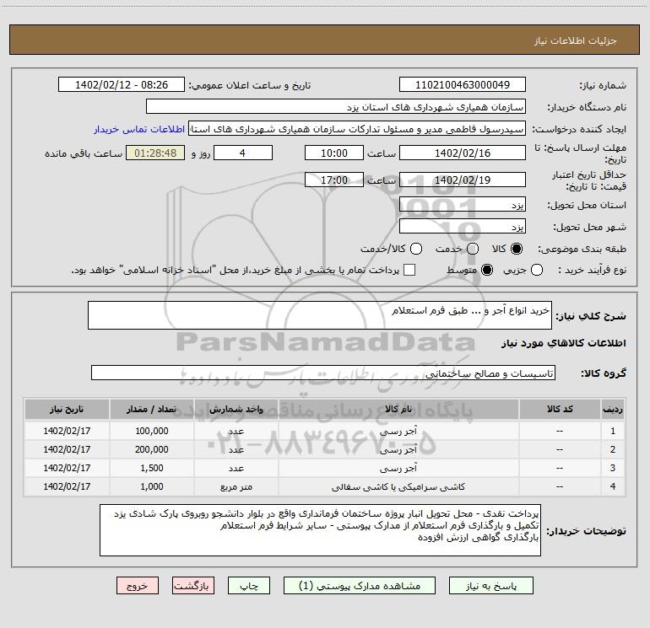The width and height of the screenshot is (650, 628).
Task: Click the پاسخ به نیاز button
Action: pos(491,586)
